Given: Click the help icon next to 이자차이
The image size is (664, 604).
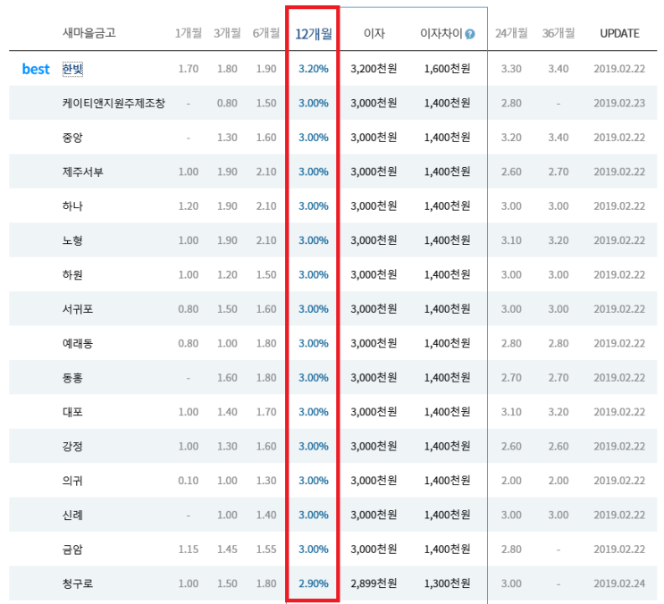Looking at the screenshot, I should (x=470, y=34).
